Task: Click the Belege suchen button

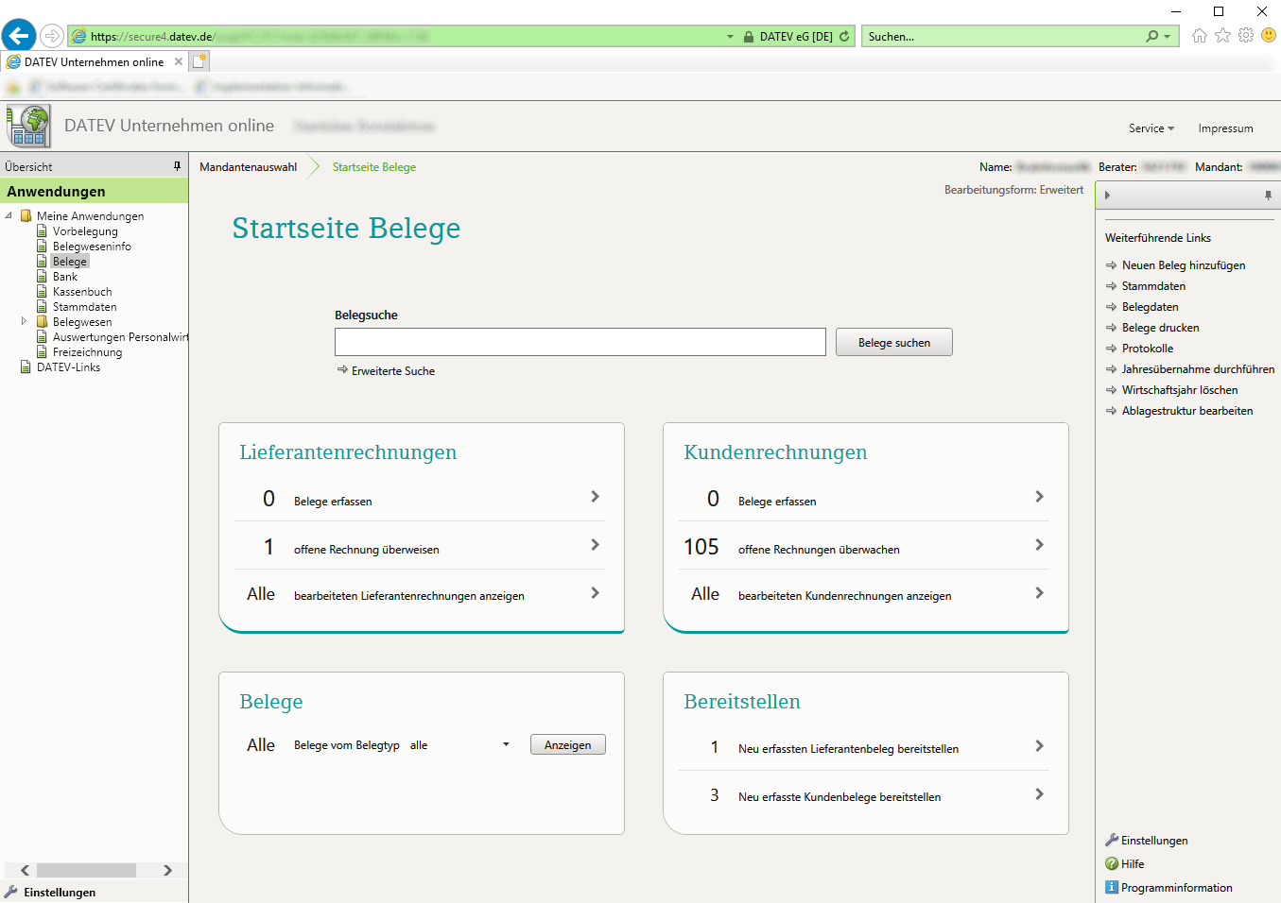Action: 893,342
